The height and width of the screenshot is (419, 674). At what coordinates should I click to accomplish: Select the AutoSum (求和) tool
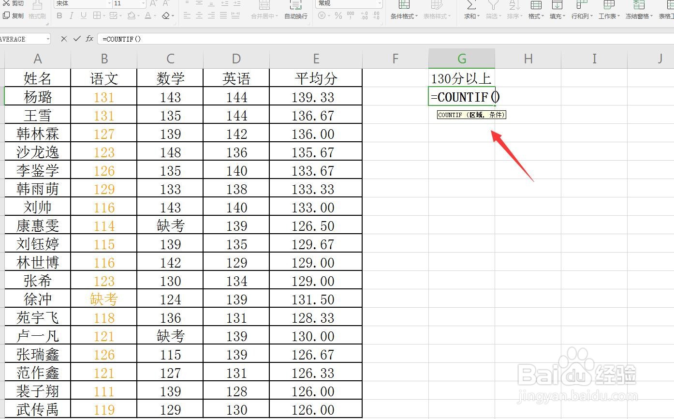(470, 9)
